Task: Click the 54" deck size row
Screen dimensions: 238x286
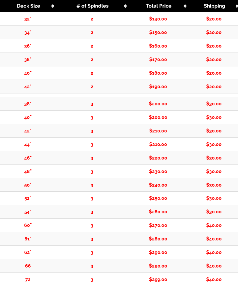Action: 28,212
